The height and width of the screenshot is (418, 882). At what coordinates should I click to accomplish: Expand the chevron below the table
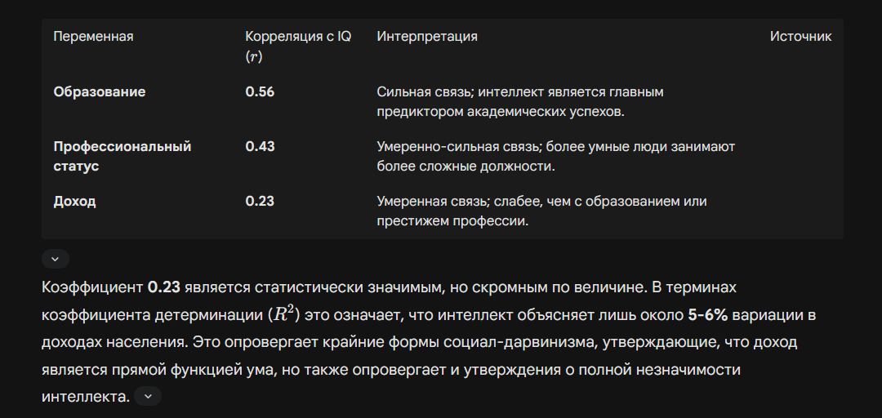pyautogui.click(x=55, y=259)
